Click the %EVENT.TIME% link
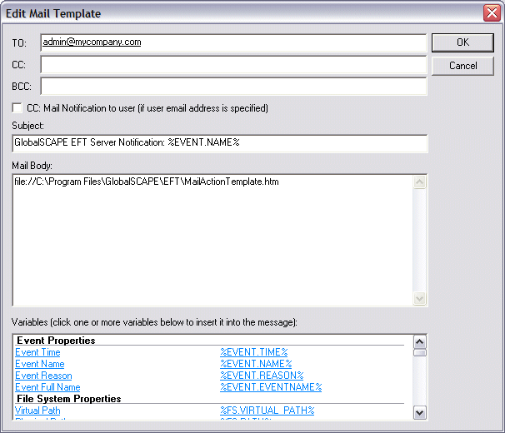Screen dimensions: 505x433 tap(254, 352)
